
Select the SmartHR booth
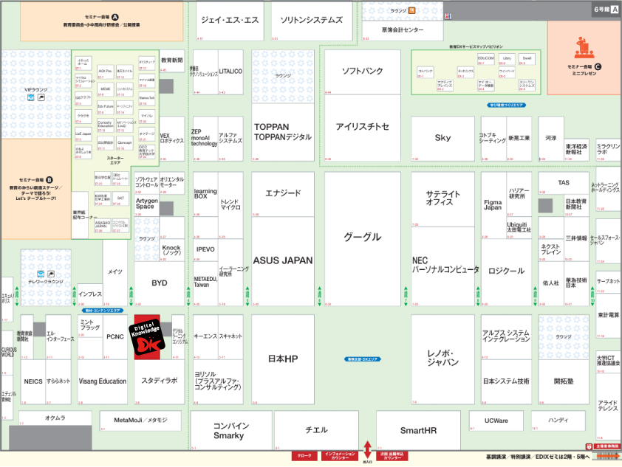pos(419,430)
